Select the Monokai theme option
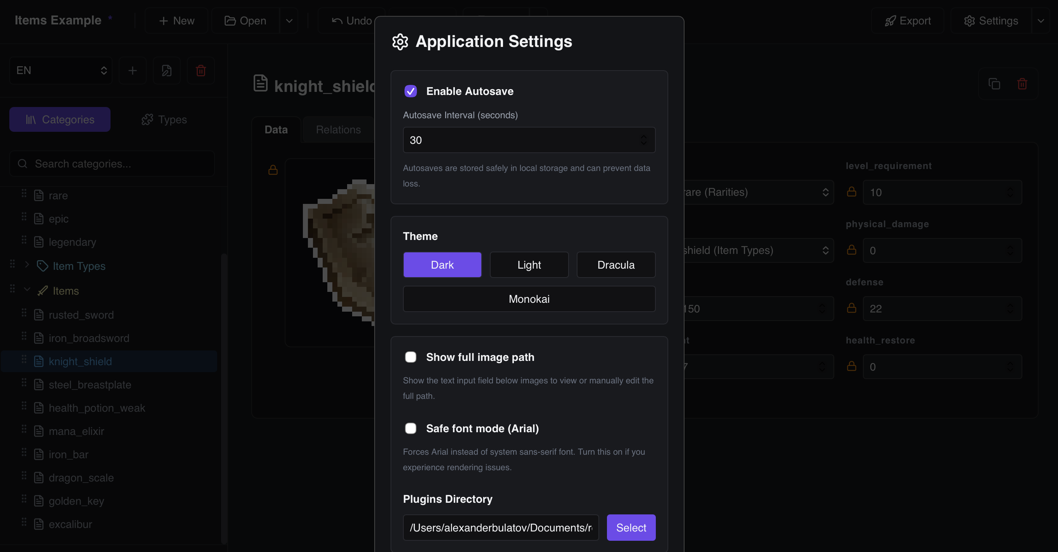This screenshot has height=552, width=1058. [529, 299]
